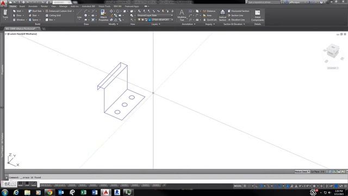Select the Ceiling Grid tool
Screen dimensions: 348x196
pyautogui.click(x=53, y=15)
